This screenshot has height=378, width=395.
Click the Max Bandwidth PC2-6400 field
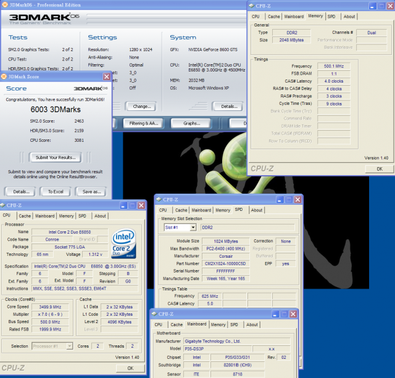point(225,249)
